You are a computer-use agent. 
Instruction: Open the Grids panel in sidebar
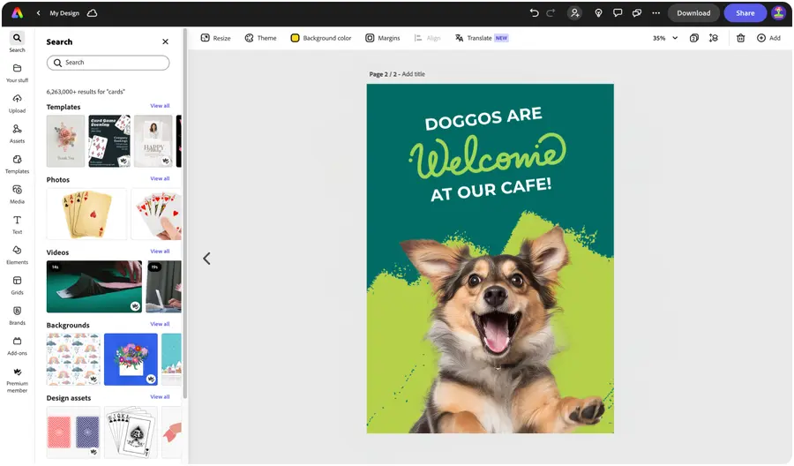click(17, 284)
